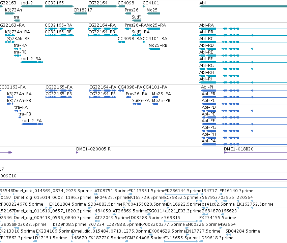Click the Abl-PD protein label

[x=209, y=107]
